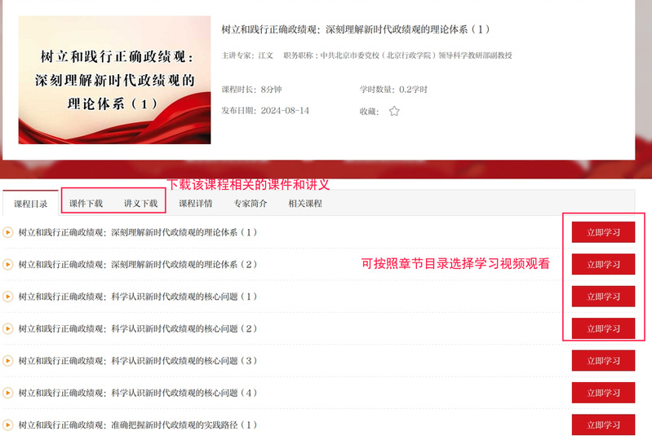
Task: Switch to the 课程详情 tab
Action: [196, 204]
